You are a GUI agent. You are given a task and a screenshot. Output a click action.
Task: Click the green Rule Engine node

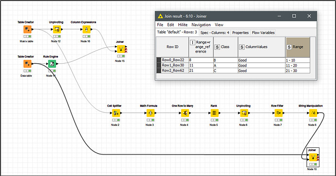tap(52, 64)
